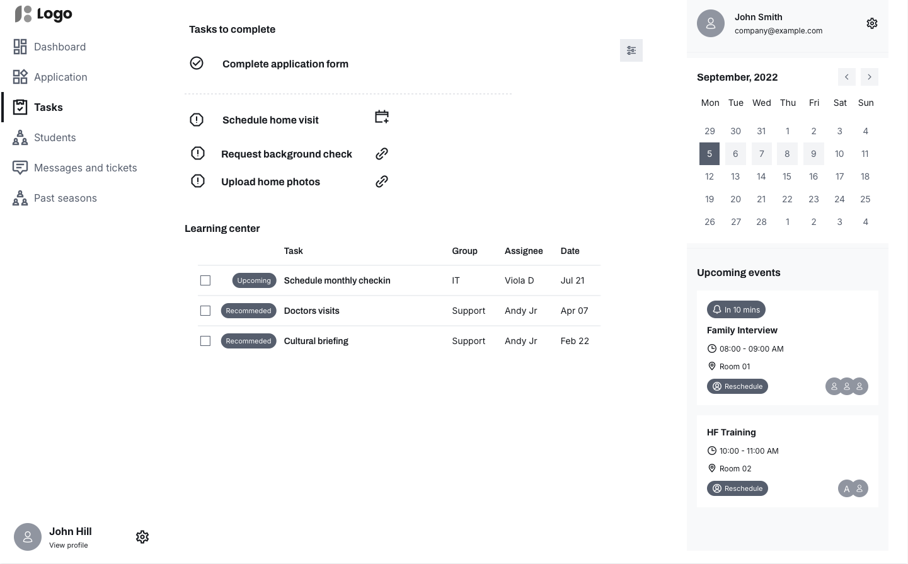
Task: Check the Schedule monthly checkin checkbox
Action: click(205, 280)
